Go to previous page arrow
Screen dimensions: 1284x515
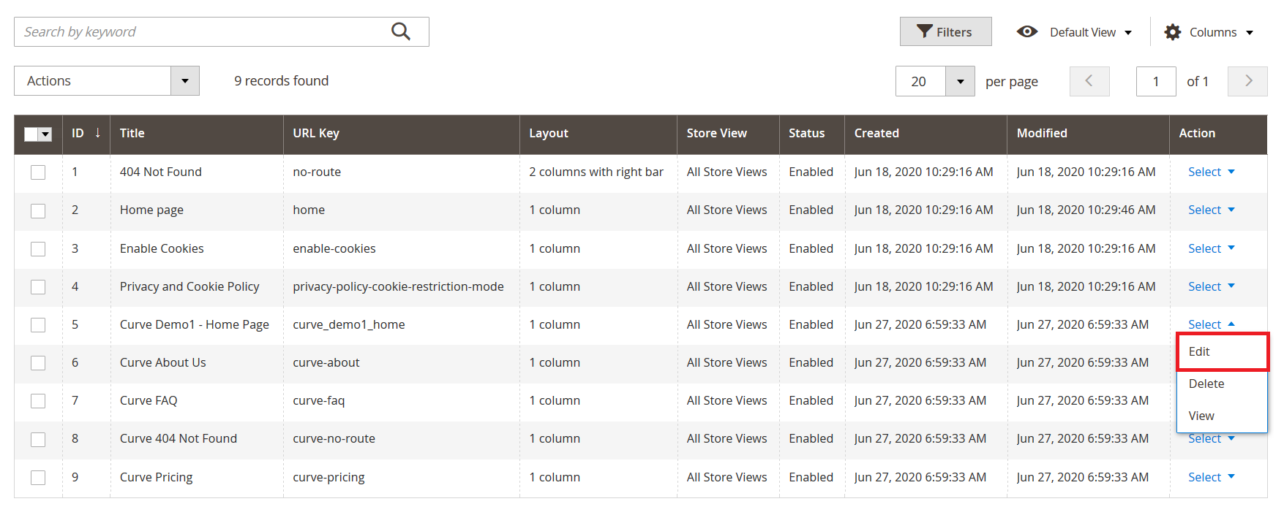(x=1089, y=81)
